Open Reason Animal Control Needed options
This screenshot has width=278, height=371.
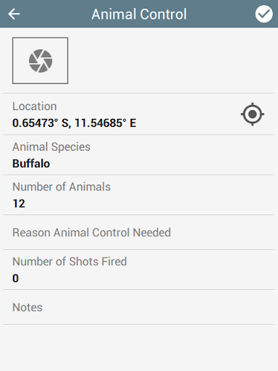click(x=139, y=233)
